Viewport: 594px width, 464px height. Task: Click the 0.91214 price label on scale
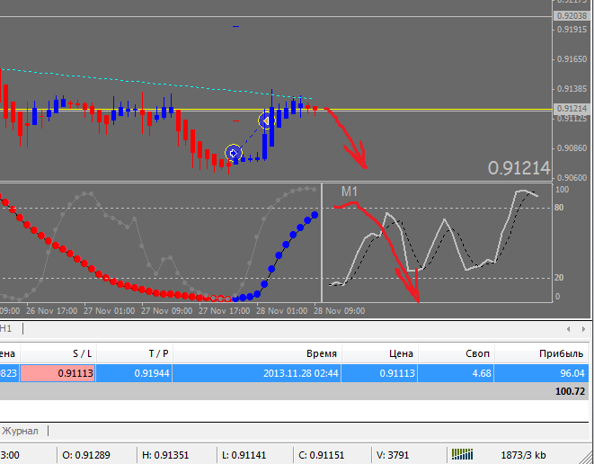click(x=572, y=109)
